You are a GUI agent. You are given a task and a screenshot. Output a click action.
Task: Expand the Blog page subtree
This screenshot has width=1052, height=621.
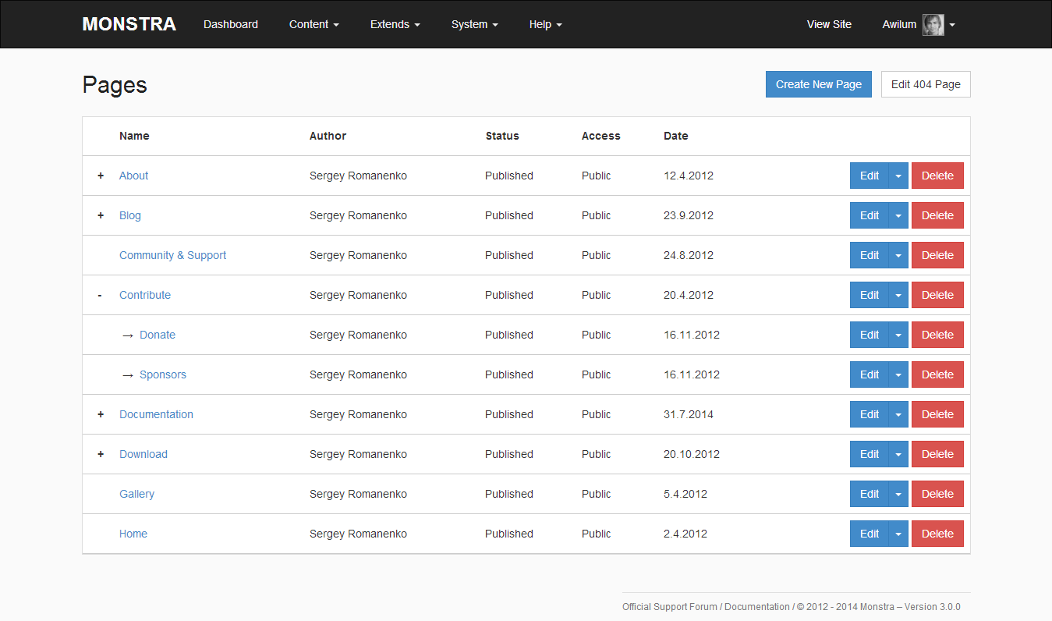[100, 215]
